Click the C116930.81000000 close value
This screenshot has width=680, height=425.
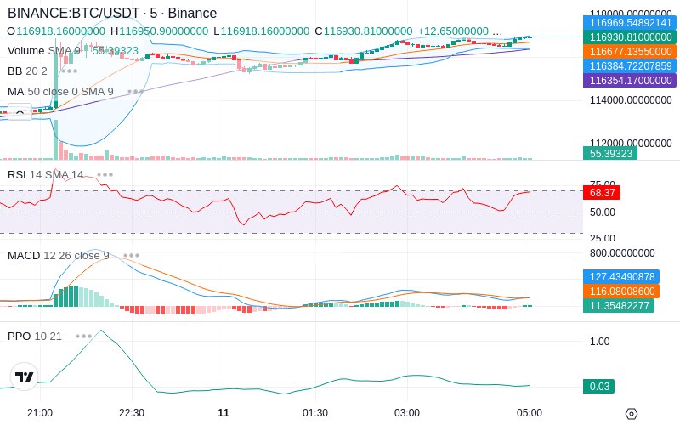coord(364,31)
